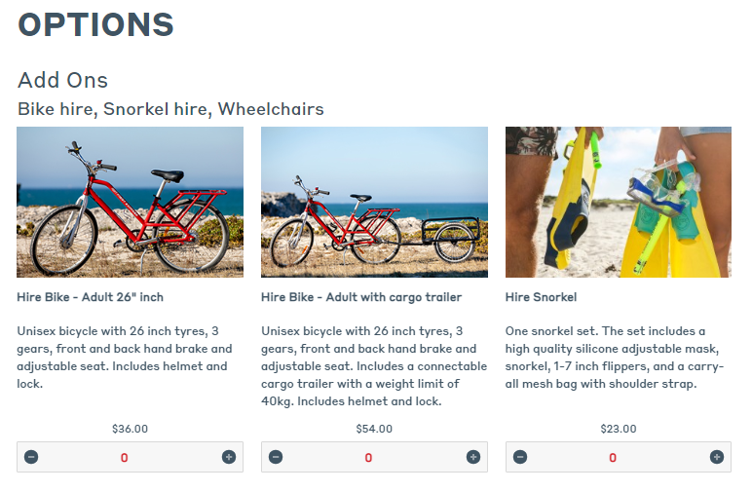Reduce cargo trailer bike quantity
This screenshot has height=492, width=752.
coord(276,457)
